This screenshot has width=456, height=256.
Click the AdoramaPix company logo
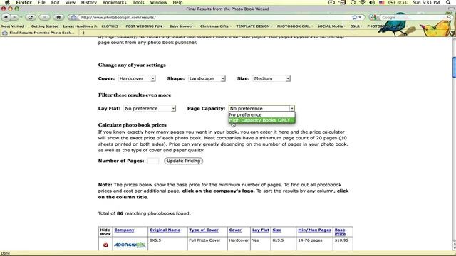pyautogui.click(x=130, y=245)
